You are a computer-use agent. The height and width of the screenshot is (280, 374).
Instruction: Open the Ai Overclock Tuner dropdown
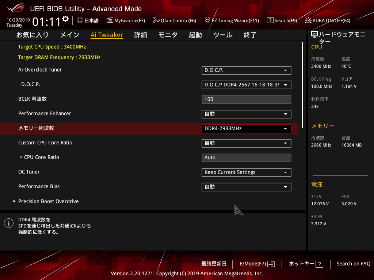pyautogui.click(x=247, y=70)
